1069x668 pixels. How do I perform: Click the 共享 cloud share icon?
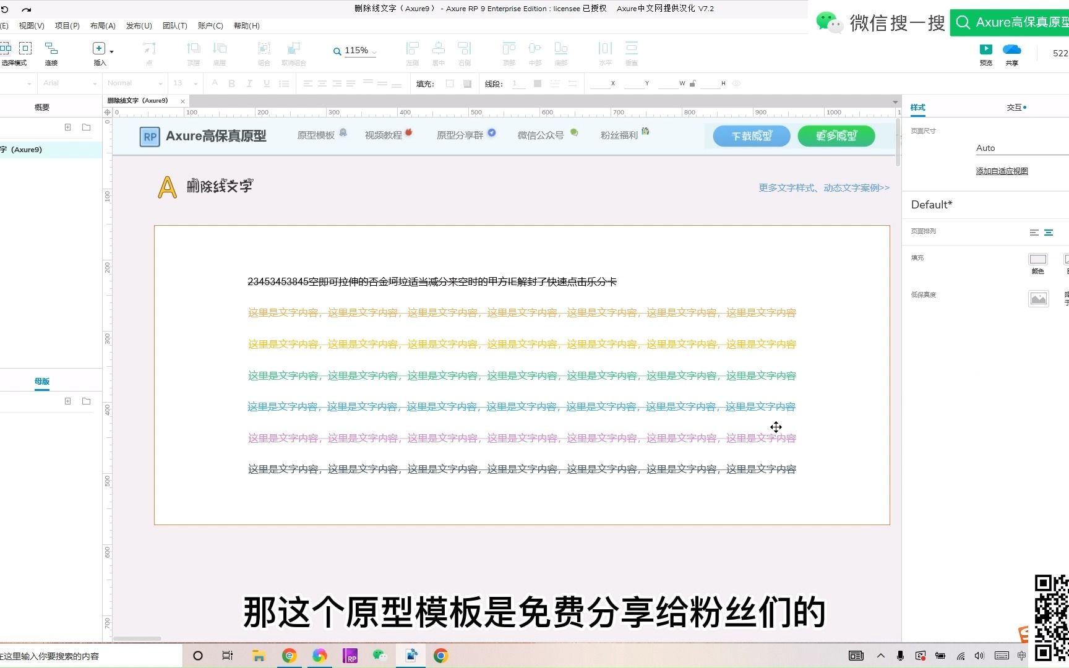1011,49
